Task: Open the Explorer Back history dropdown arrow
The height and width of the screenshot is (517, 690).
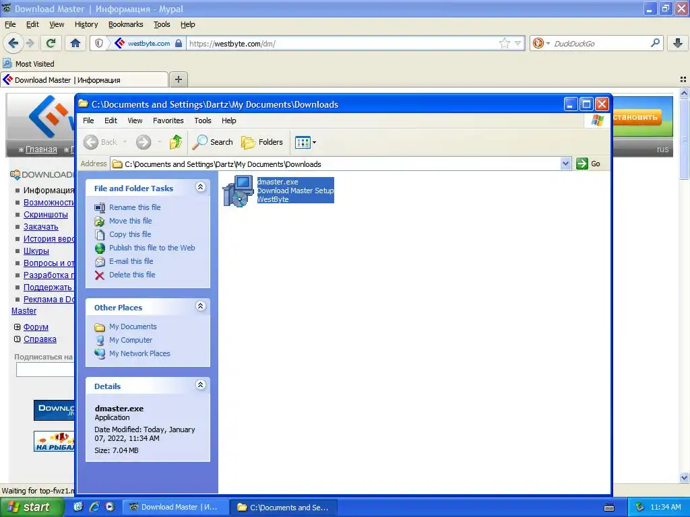Action: point(125,142)
